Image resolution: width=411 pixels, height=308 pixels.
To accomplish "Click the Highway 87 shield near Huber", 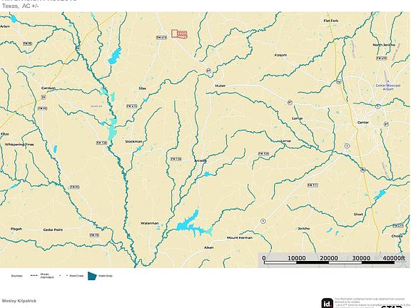I will 208,71.
